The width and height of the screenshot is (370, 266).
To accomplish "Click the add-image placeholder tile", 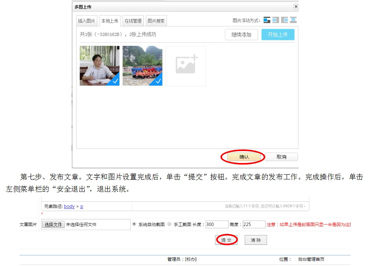I will click(x=186, y=66).
